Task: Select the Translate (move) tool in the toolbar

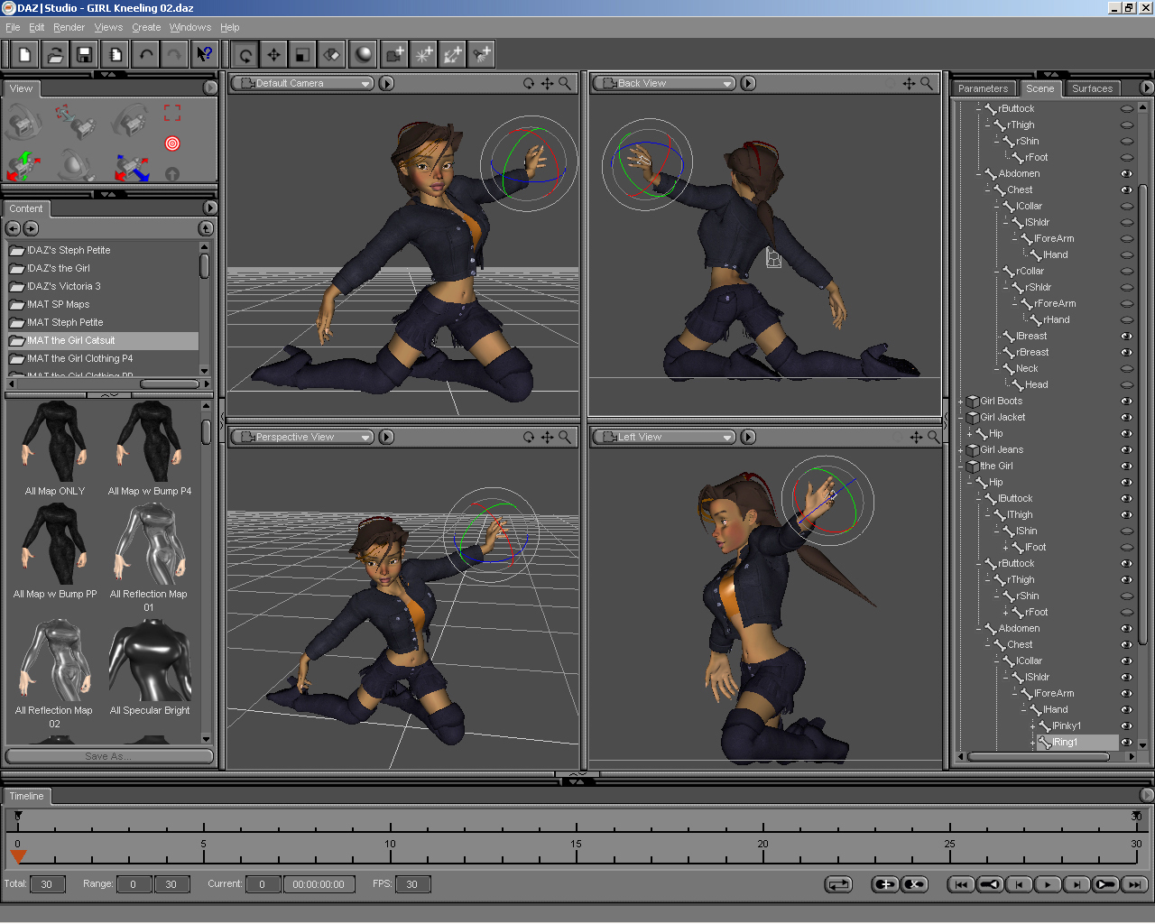Action: click(x=273, y=55)
